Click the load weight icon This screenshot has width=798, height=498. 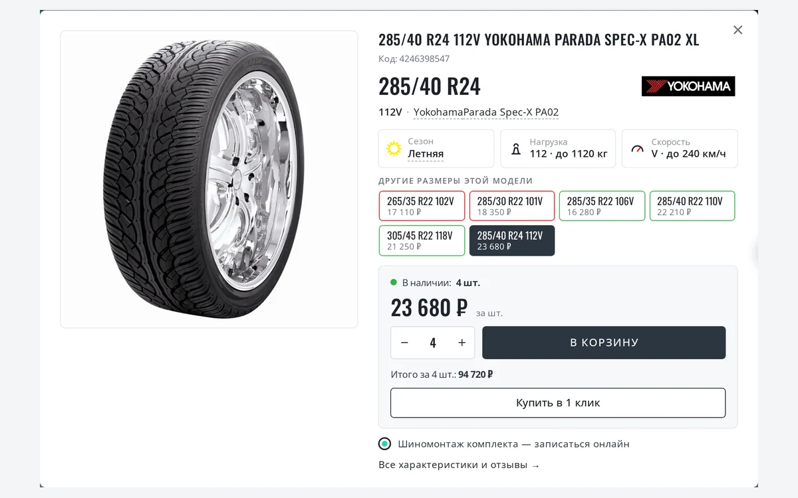[x=516, y=149]
